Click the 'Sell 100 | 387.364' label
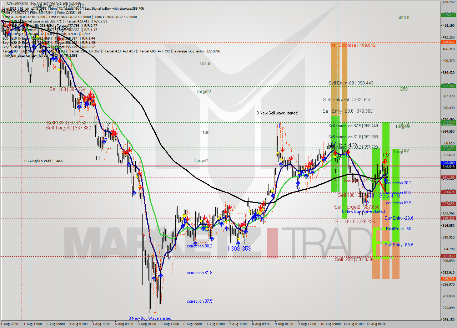The image size is (457, 328). pyautogui.click(x=67, y=89)
